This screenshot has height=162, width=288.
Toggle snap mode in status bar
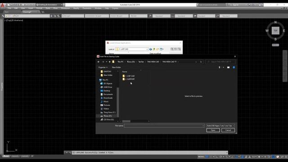[211, 157]
